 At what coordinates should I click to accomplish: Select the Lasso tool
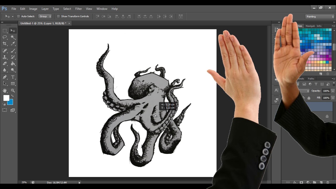pos(5,37)
